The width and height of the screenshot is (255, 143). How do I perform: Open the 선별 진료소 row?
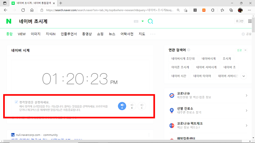click(208, 110)
